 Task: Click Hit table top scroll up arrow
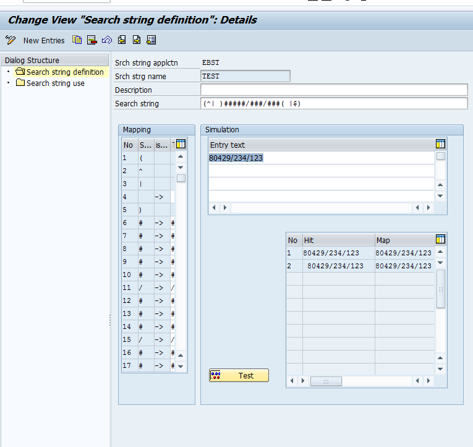click(x=440, y=252)
